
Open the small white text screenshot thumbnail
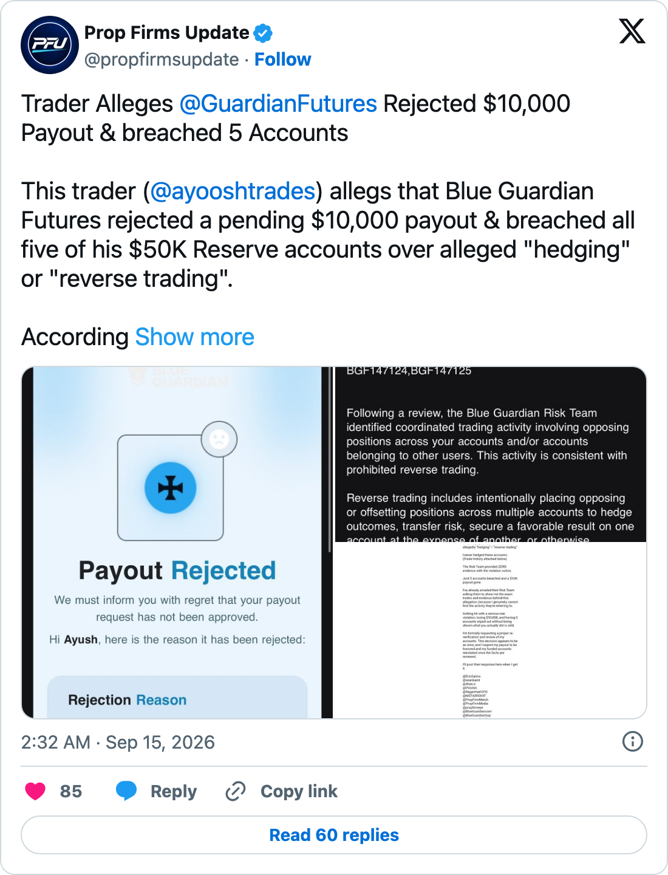coord(491,631)
